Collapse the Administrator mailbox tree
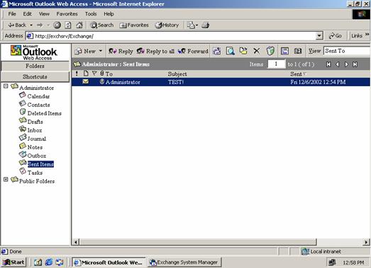This screenshot has width=371, height=268. (x=6, y=86)
